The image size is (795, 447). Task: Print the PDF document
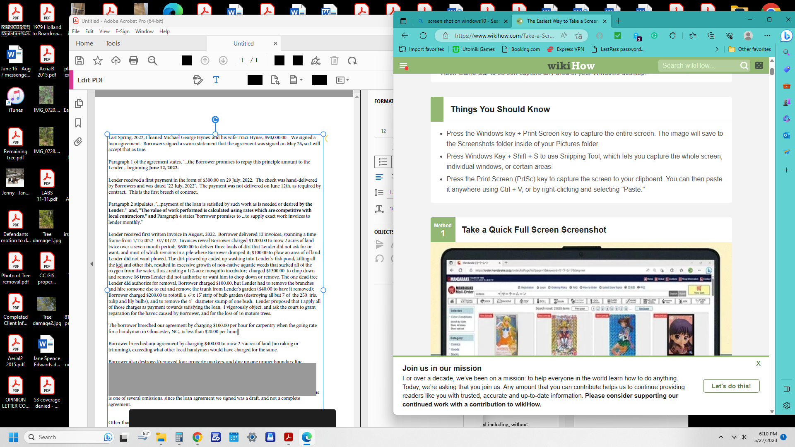(134, 60)
